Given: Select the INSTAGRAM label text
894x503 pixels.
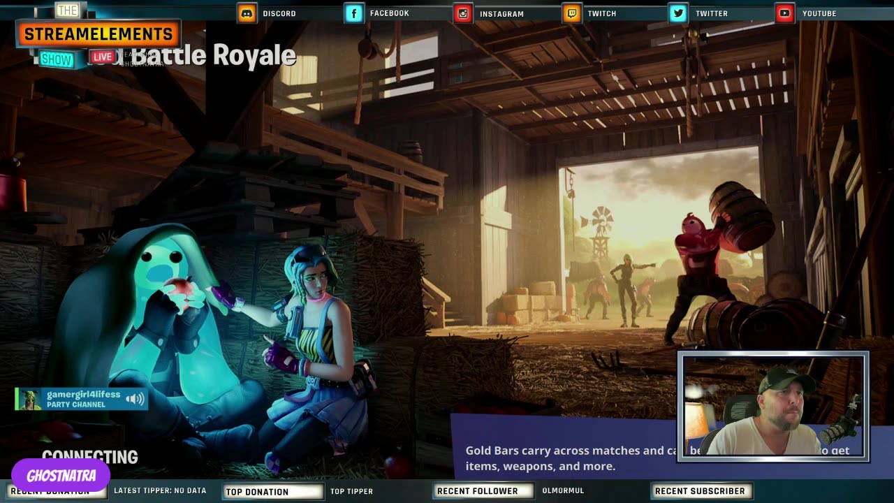Looking at the screenshot, I should click(501, 14).
